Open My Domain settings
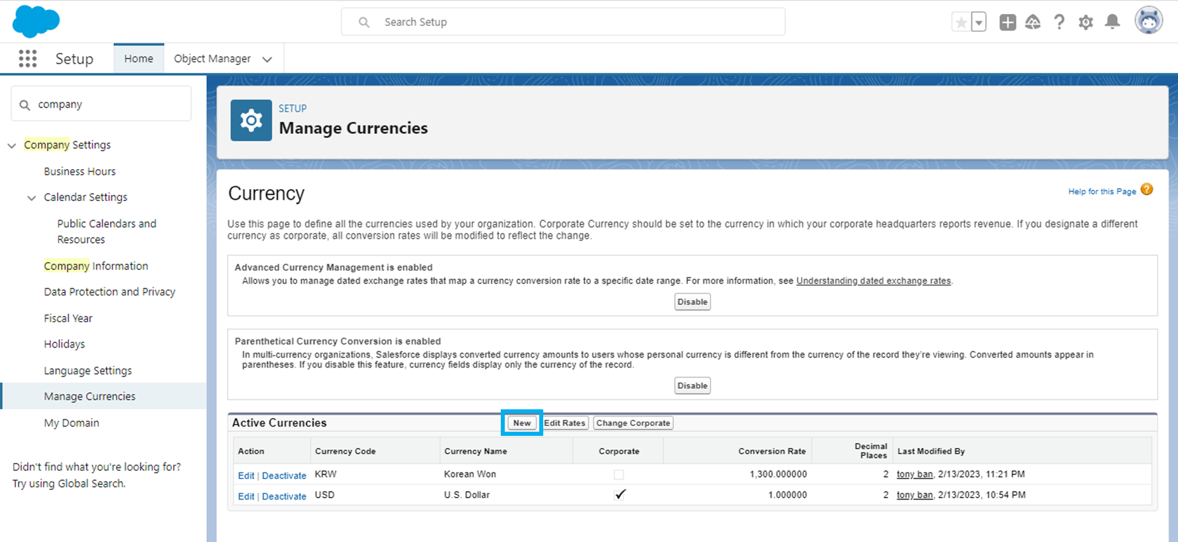This screenshot has height=542, width=1178. point(72,423)
